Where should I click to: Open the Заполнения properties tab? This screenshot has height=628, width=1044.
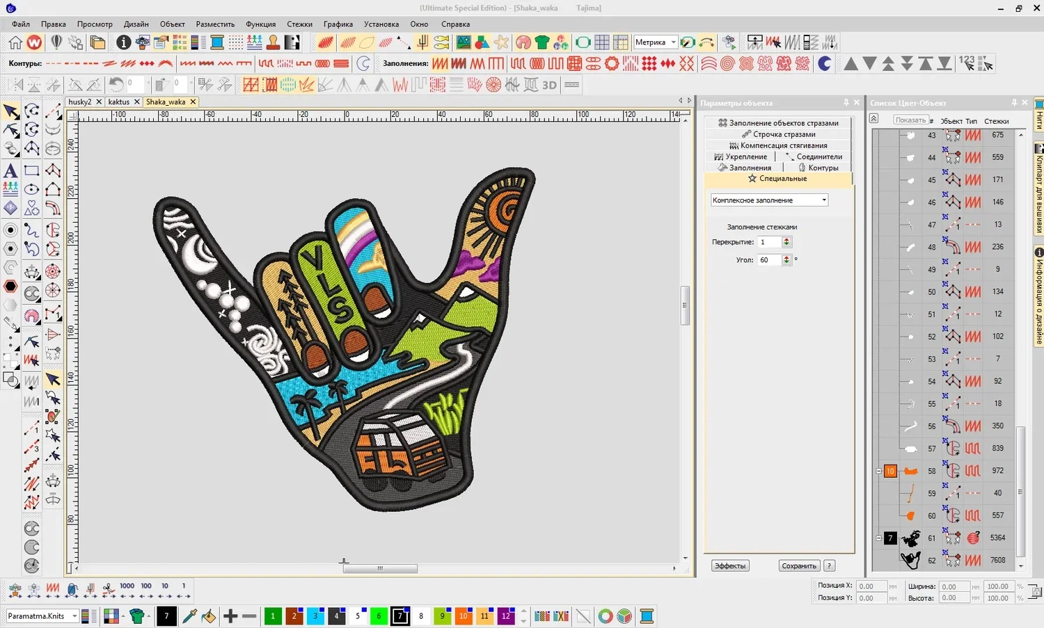(x=745, y=168)
